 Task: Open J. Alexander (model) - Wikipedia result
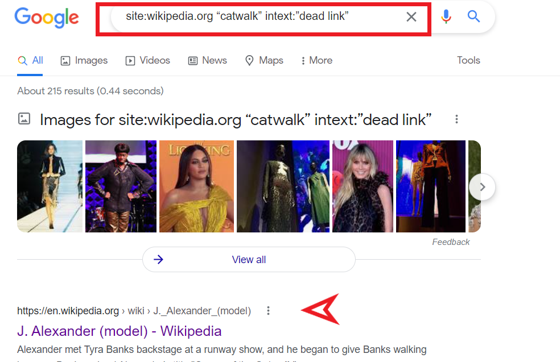pos(120,331)
